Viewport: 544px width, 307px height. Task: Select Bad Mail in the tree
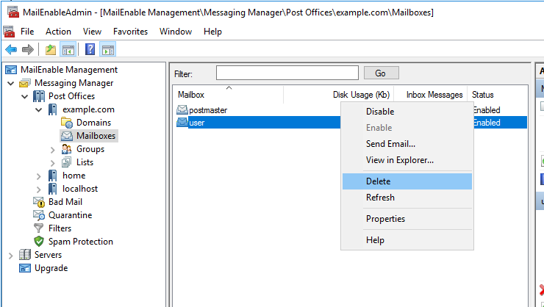[65, 202]
